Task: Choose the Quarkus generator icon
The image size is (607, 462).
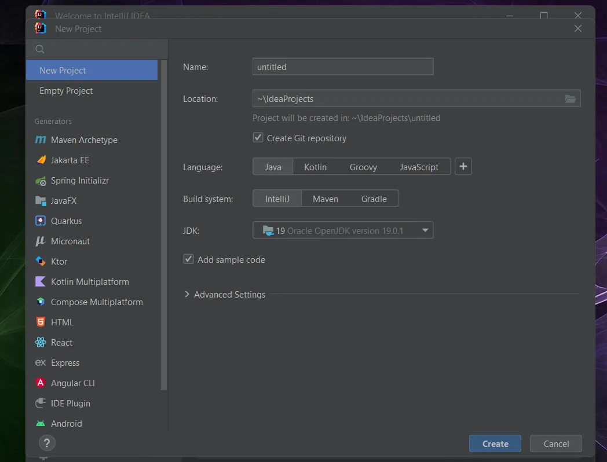Action: [41, 221]
